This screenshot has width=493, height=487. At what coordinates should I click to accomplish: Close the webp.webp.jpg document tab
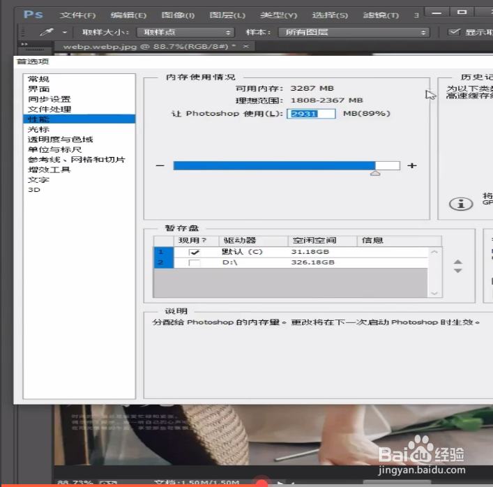[246, 46]
